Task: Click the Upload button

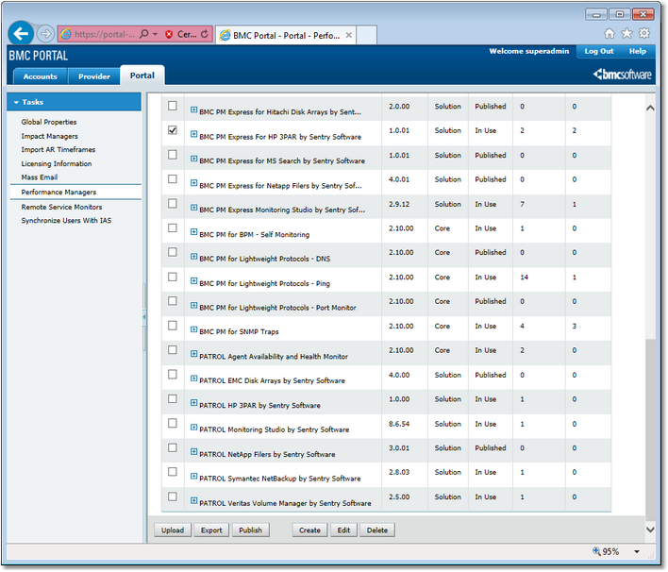Action: pos(173,530)
